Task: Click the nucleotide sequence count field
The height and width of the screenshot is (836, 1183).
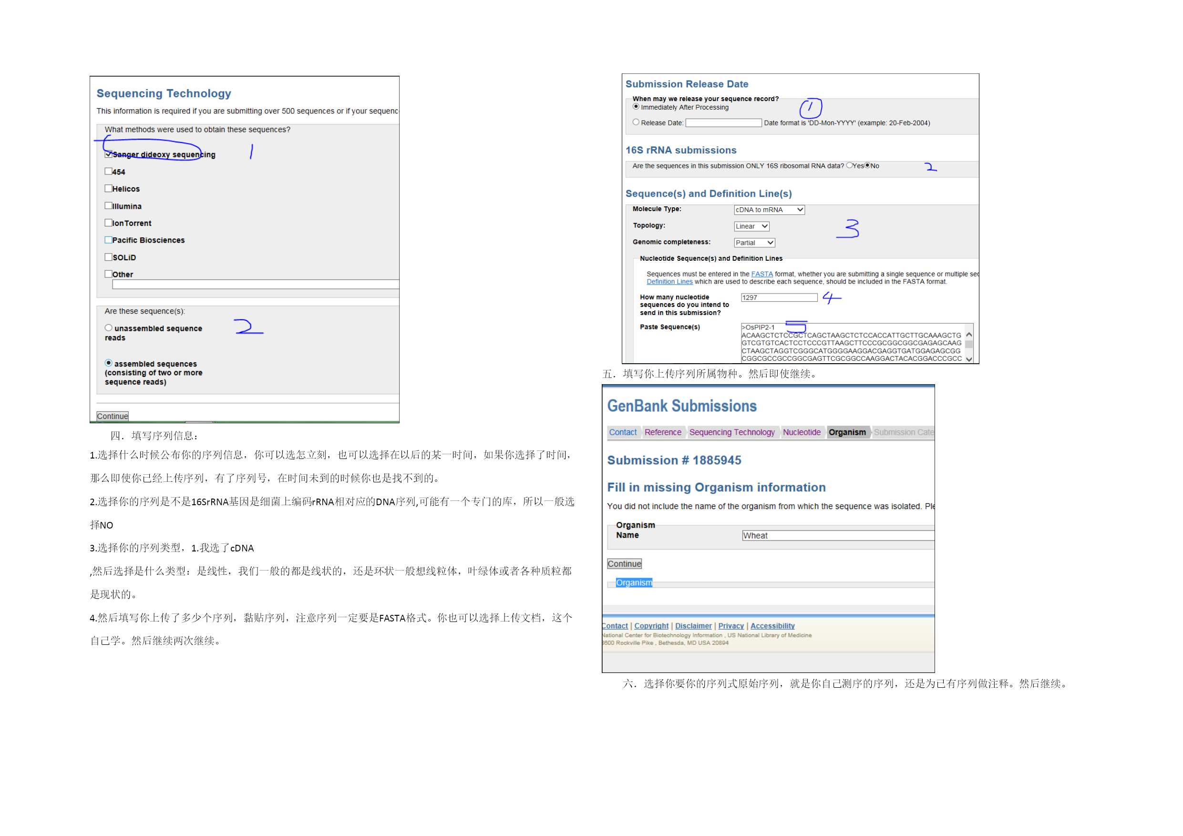Action: coord(779,298)
